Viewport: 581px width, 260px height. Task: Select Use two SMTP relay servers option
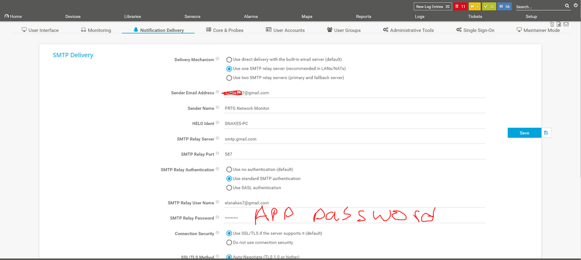click(x=229, y=77)
